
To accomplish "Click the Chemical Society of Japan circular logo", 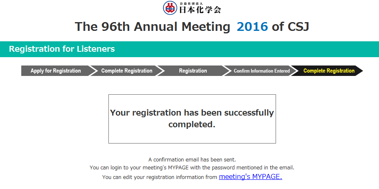I will tap(170, 8).
